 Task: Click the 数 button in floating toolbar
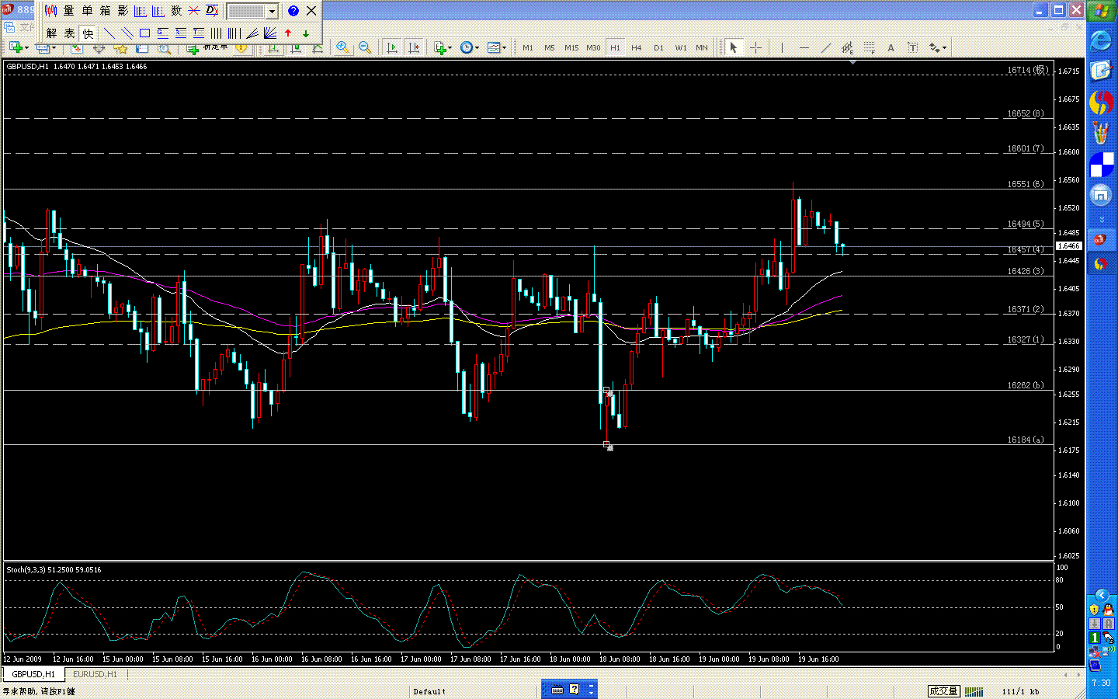(176, 11)
